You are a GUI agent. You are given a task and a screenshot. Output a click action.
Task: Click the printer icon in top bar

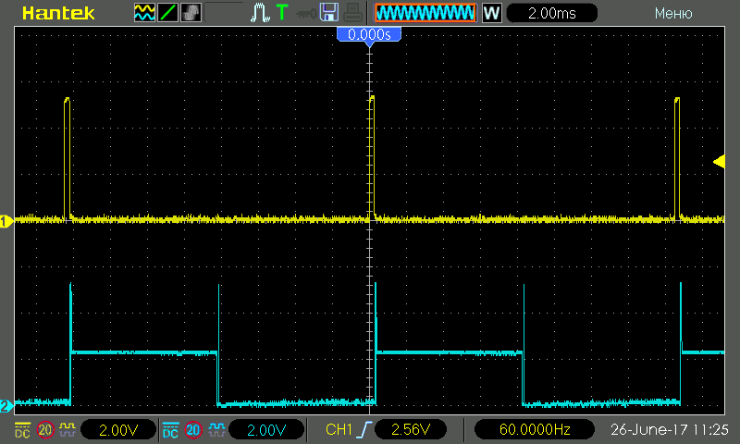tap(352, 13)
